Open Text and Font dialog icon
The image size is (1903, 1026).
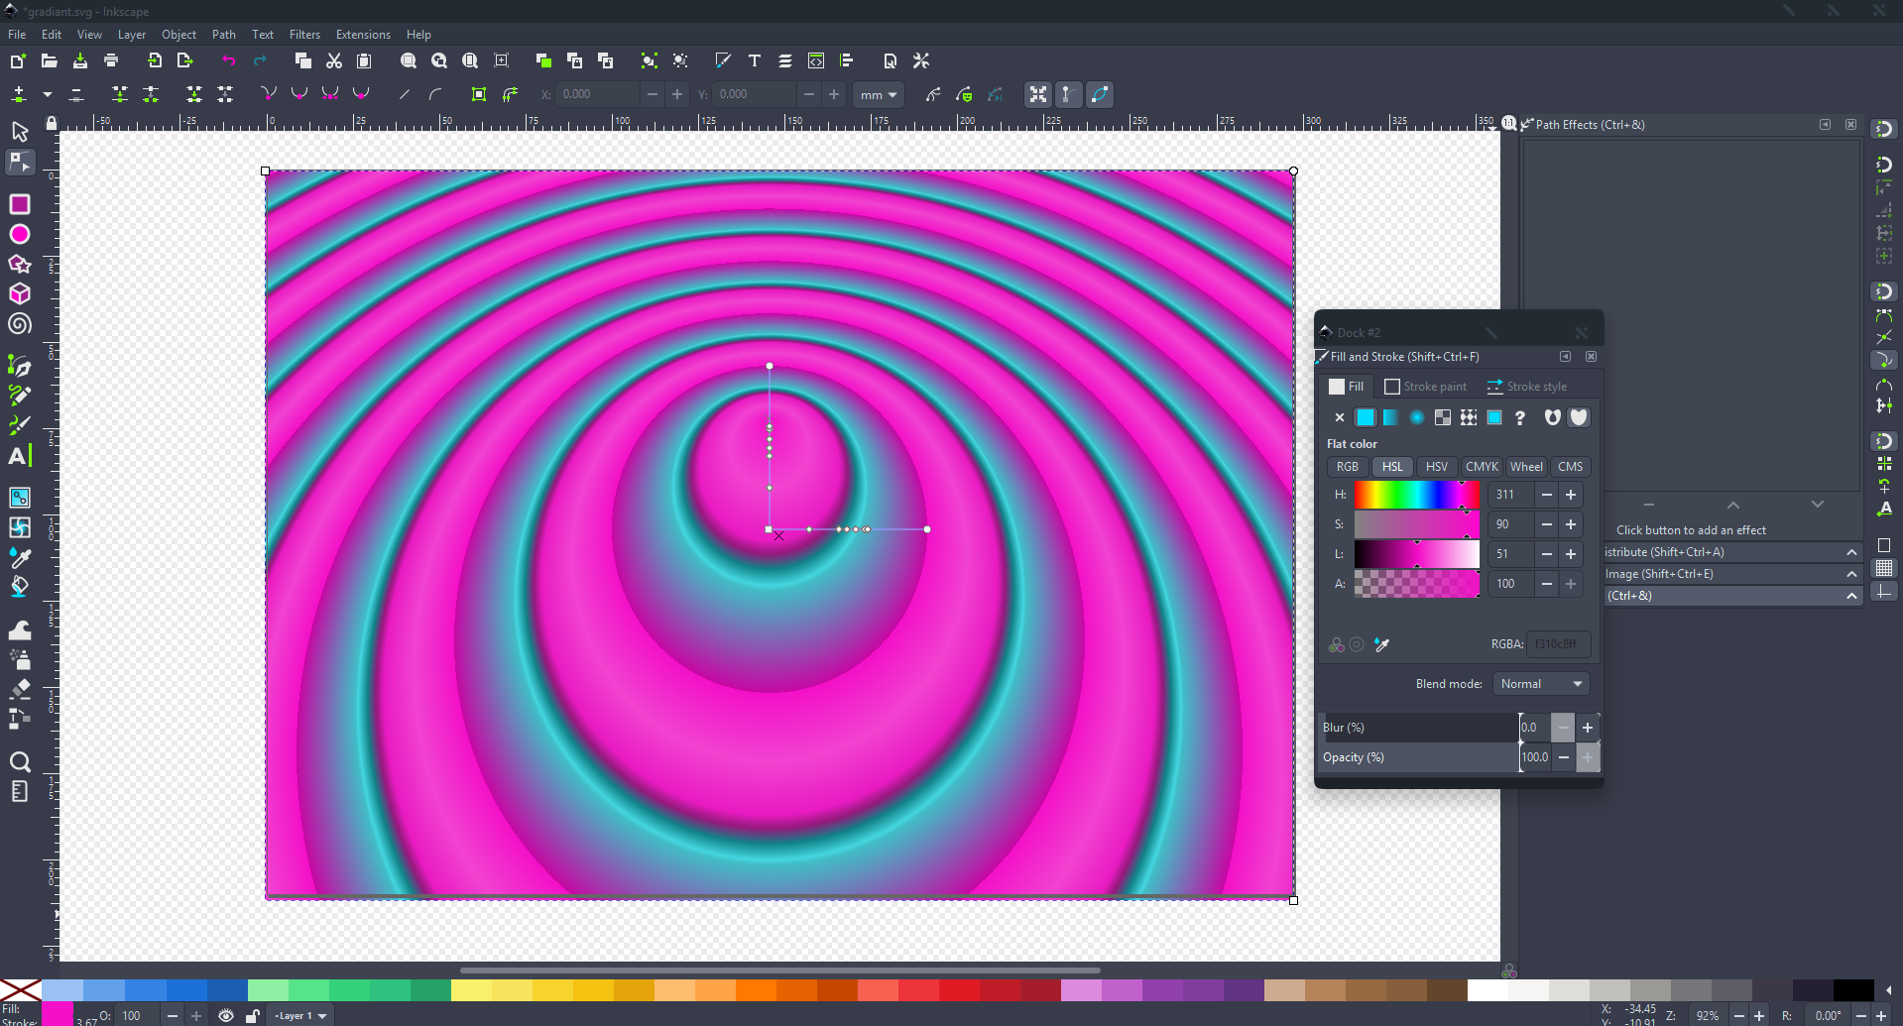tap(755, 61)
